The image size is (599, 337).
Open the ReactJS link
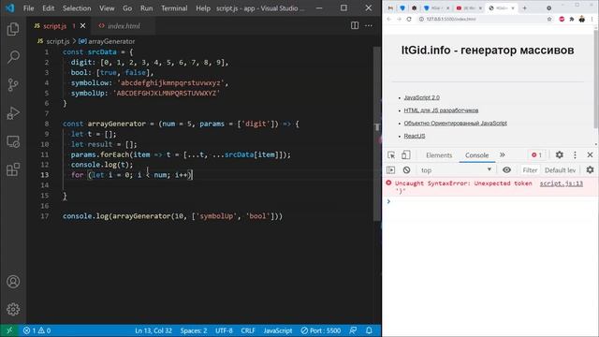(415, 136)
